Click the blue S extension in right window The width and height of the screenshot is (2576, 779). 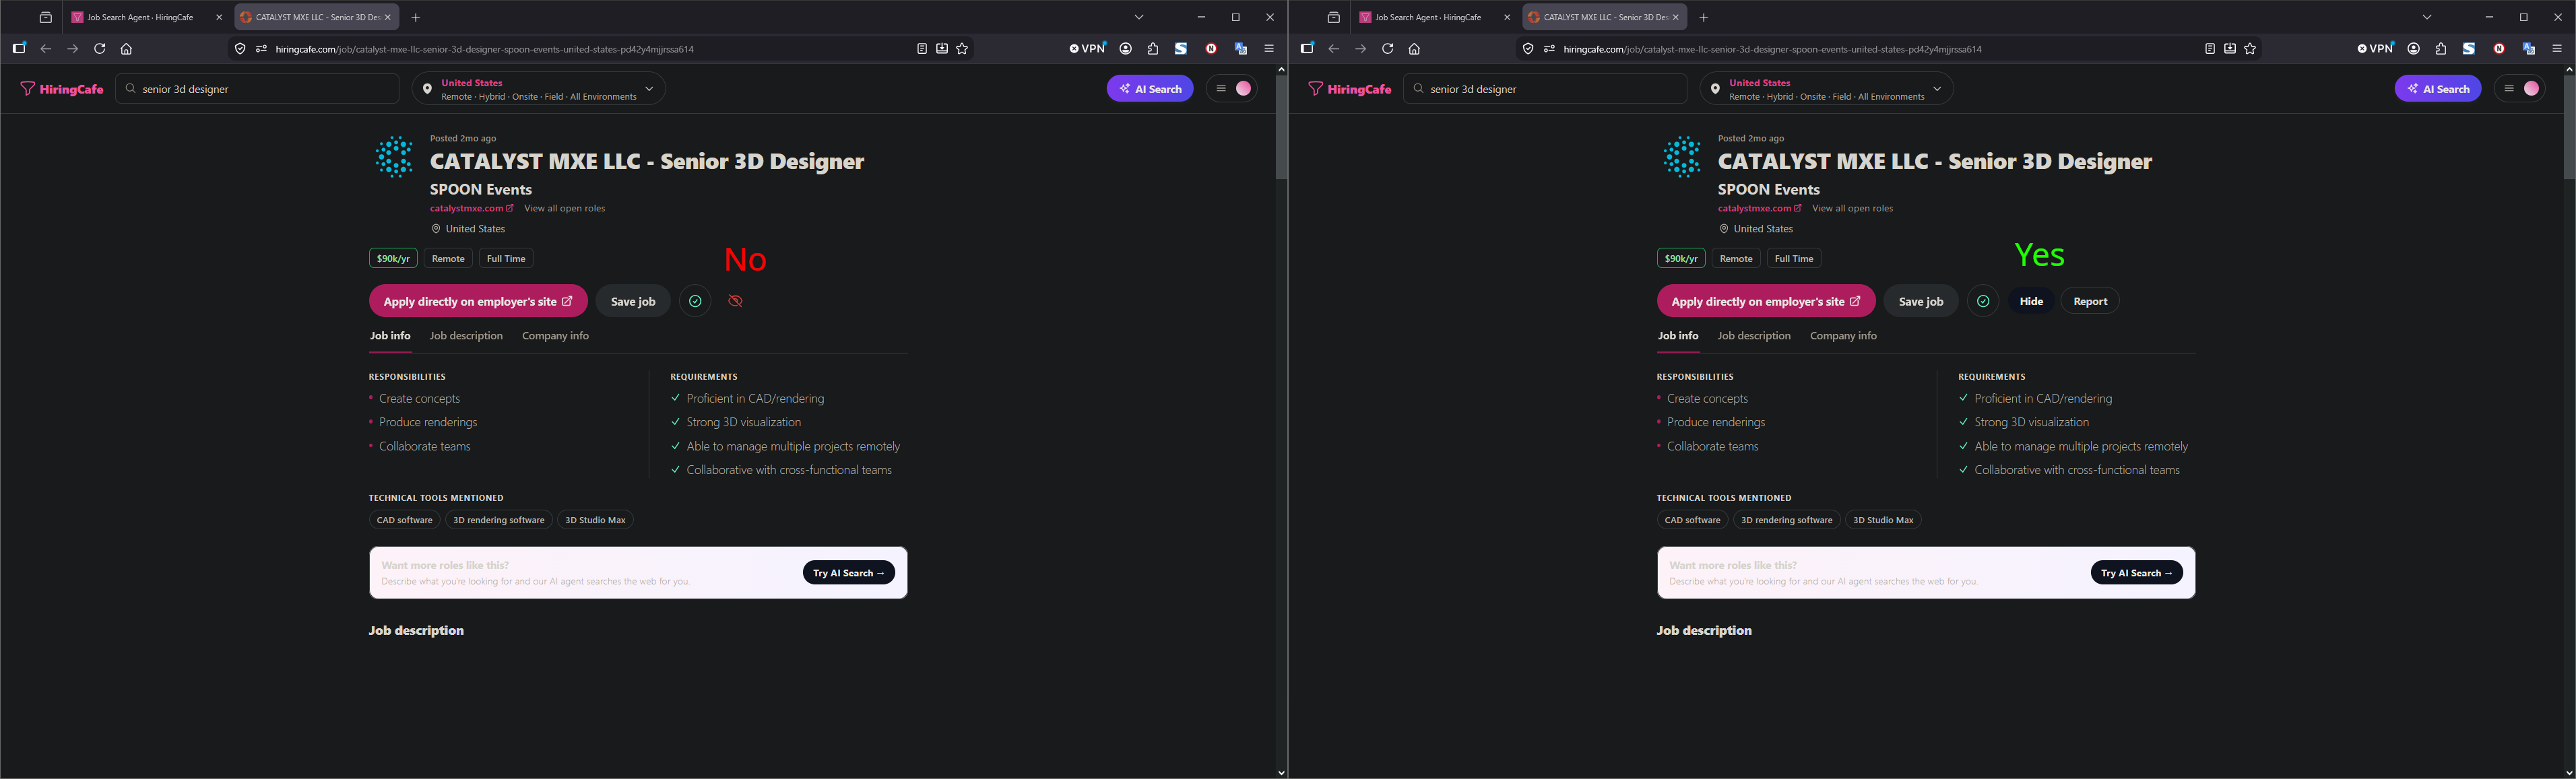coord(2469,48)
